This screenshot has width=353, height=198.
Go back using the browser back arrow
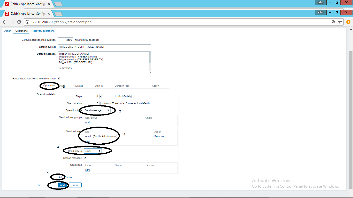coord(5,22)
